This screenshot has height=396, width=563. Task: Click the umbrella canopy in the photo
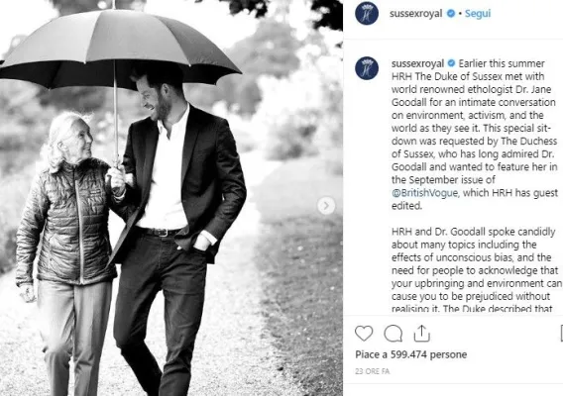119,49
